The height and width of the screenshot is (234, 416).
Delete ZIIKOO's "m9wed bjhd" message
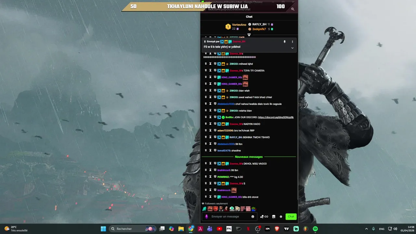(x=206, y=64)
